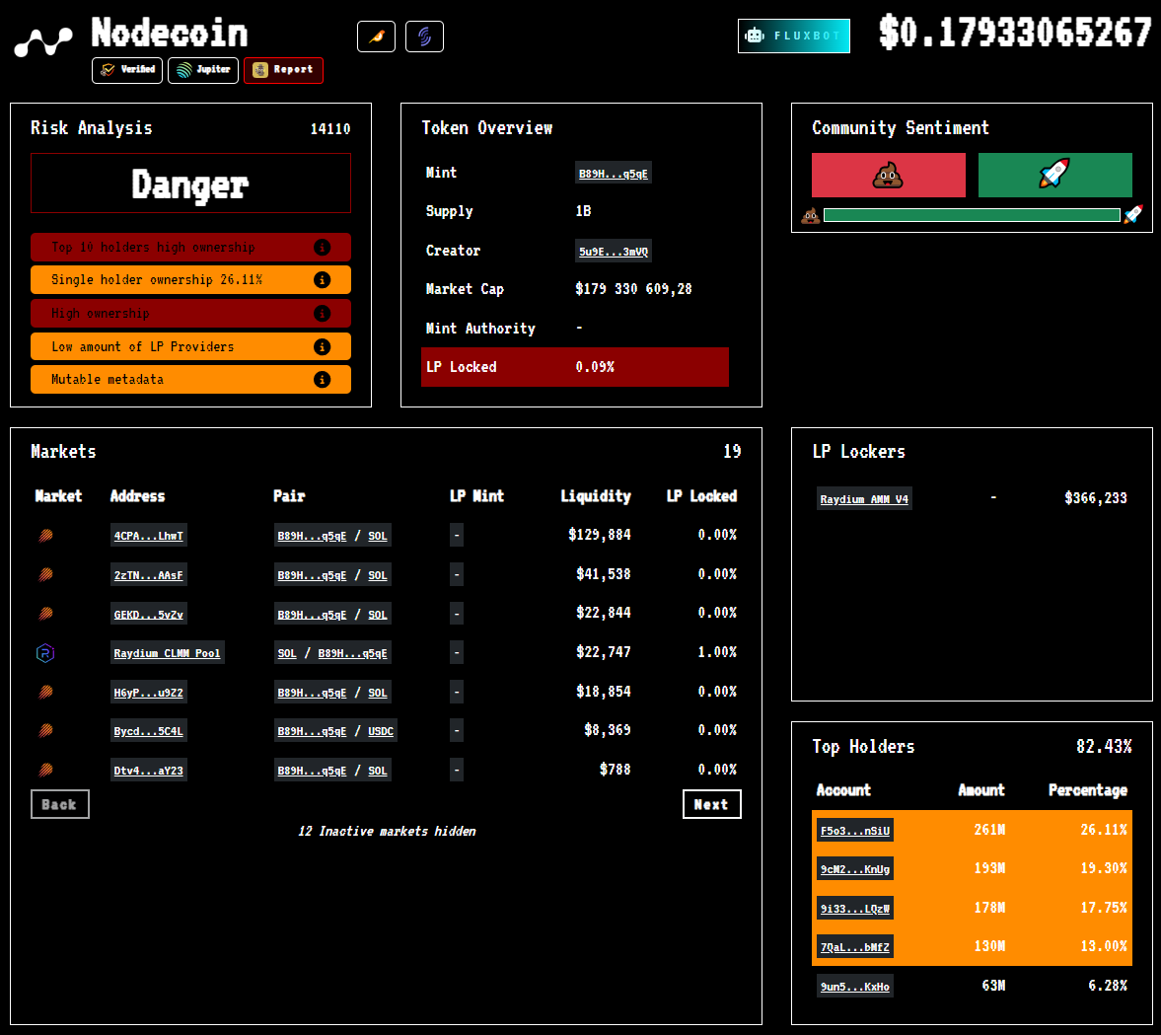
Task: Click the Jupiter badge
Action: pos(203,70)
